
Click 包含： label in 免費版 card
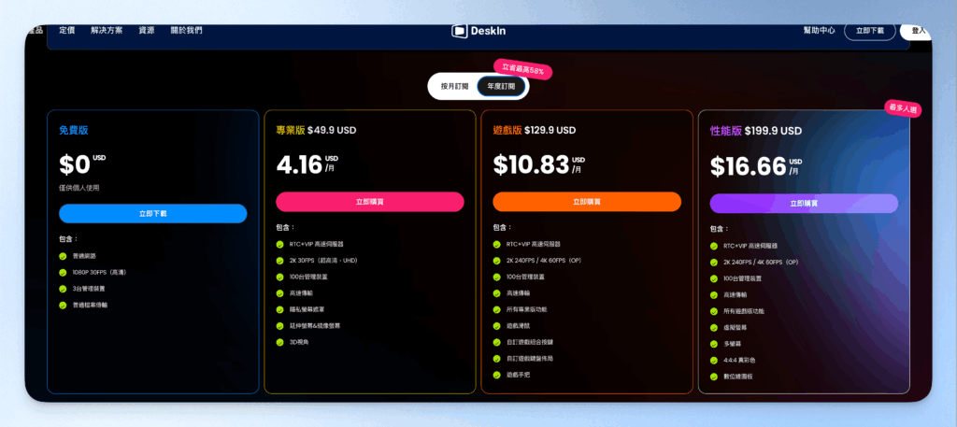pyautogui.click(x=68, y=239)
